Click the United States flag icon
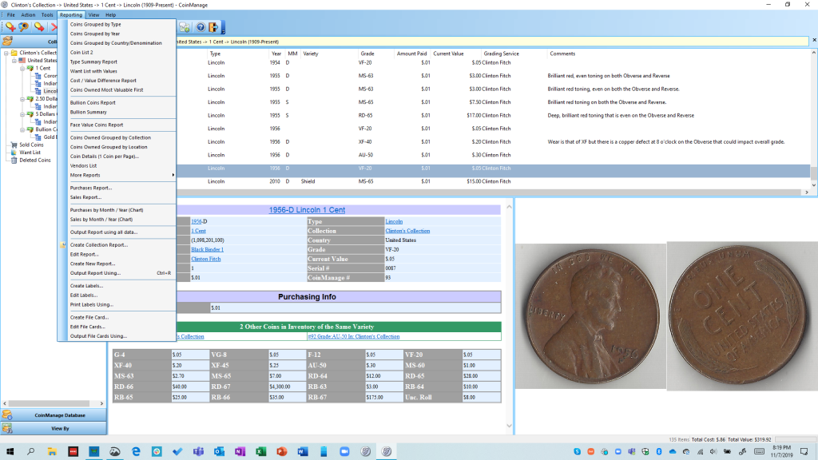This screenshot has width=818, height=460. pyautogui.click(x=22, y=61)
